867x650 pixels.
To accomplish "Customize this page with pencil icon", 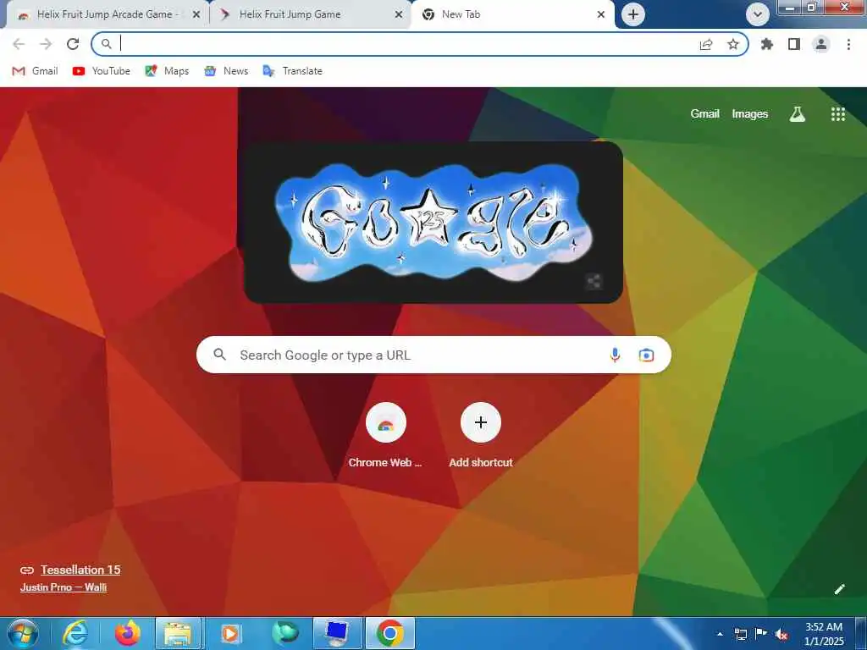I will 839,589.
